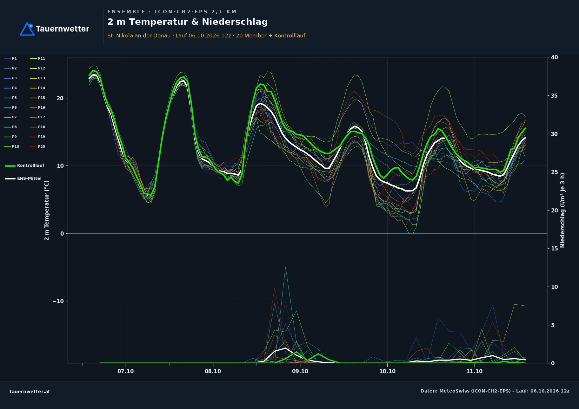The image size is (579, 409).
Task: Click the Tauernwetter brand name
Action: coord(63,29)
